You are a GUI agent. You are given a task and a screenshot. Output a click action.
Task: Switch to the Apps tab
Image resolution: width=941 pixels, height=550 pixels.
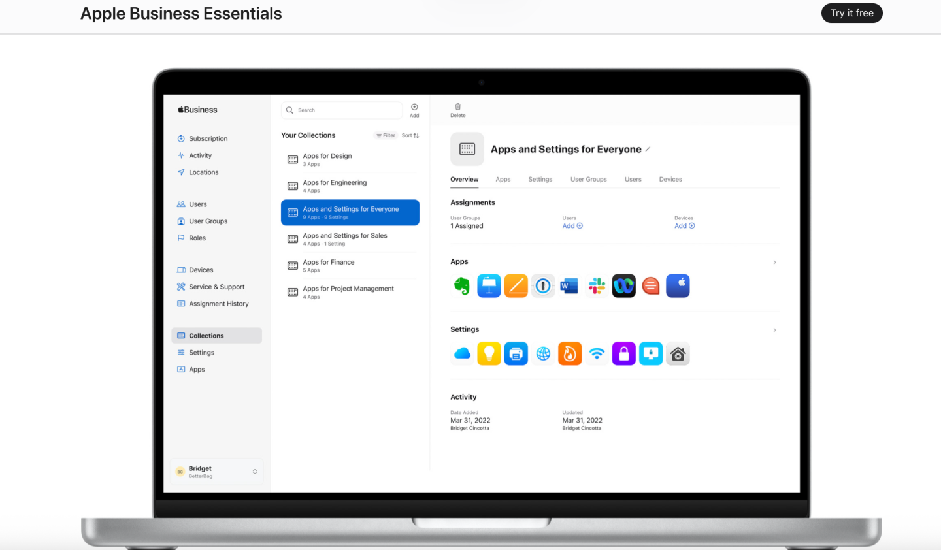pos(503,179)
